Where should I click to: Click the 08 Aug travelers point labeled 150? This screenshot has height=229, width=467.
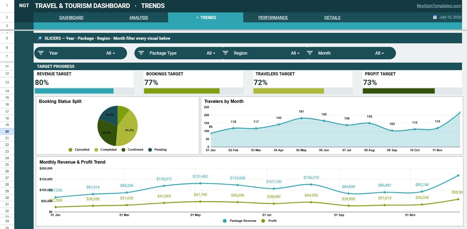pyautogui.click(x=369, y=123)
